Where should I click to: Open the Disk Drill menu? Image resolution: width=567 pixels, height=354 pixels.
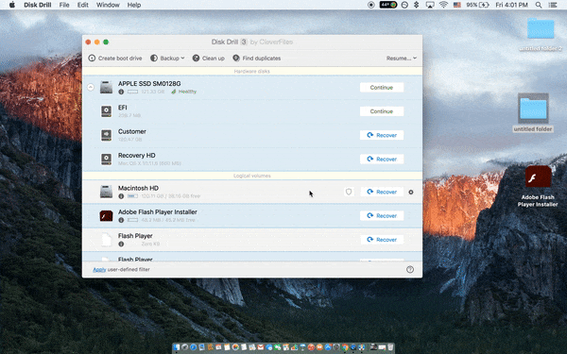(x=38, y=5)
